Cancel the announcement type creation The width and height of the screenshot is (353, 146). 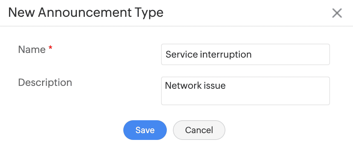199,130
